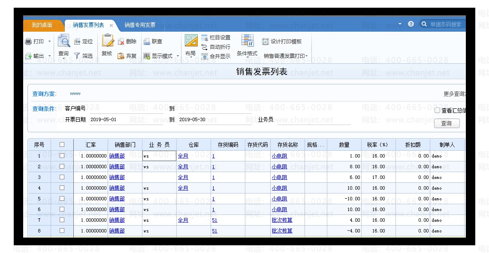Viewport: 489px width, 253px height.
Task: Check the select-all checkbox in table header
Action: 62,145
